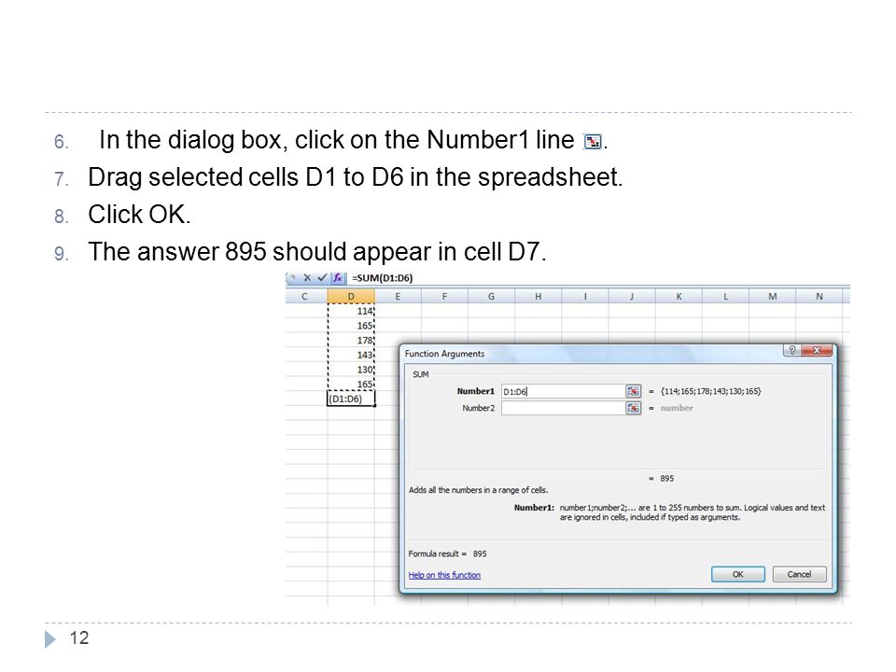Select the column D header
Screen dimensions: 896x672
point(351,297)
